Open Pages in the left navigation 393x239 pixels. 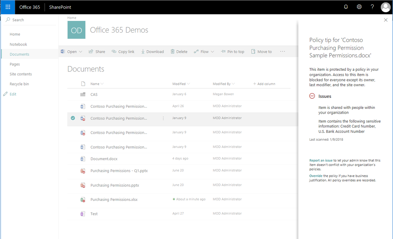pyautogui.click(x=15, y=64)
